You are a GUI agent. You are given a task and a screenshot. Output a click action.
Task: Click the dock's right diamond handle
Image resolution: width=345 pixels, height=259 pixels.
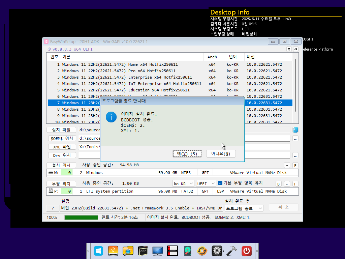(x=257, y=251)
